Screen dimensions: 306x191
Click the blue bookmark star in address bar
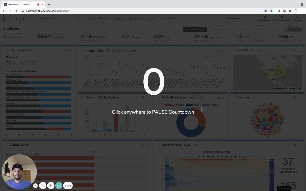tap(271, 11)
